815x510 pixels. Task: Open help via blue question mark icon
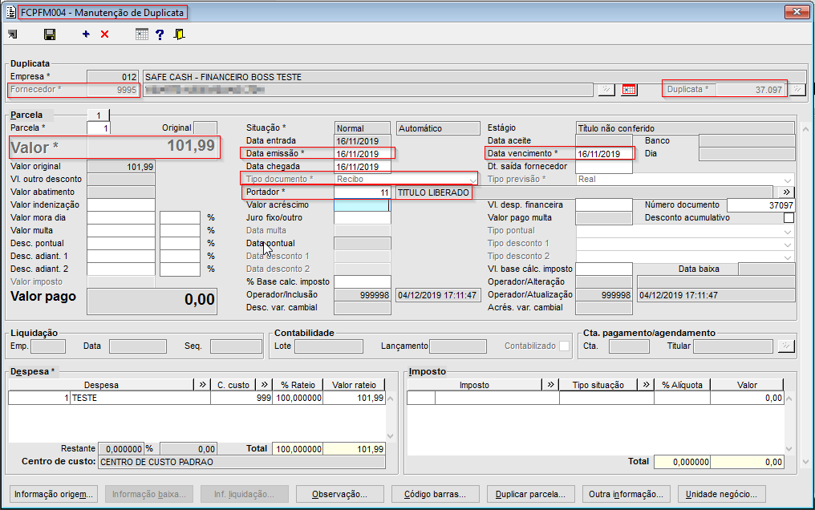pyautogui.click(x=160, y=34)
